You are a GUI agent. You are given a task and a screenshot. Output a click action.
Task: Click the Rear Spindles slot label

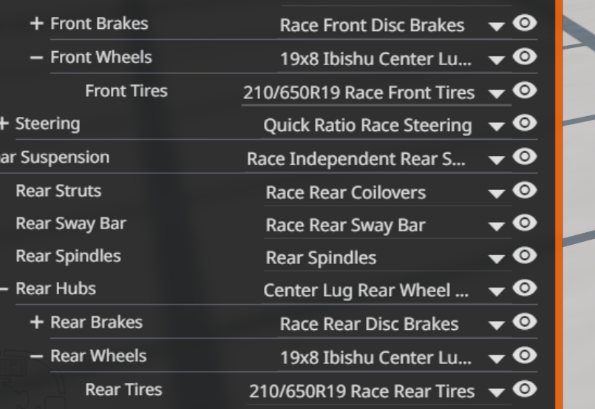[x=68, y=256]
